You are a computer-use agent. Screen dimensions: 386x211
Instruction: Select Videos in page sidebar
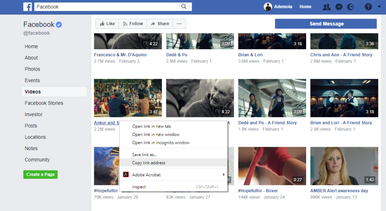[x=54, y=92]
